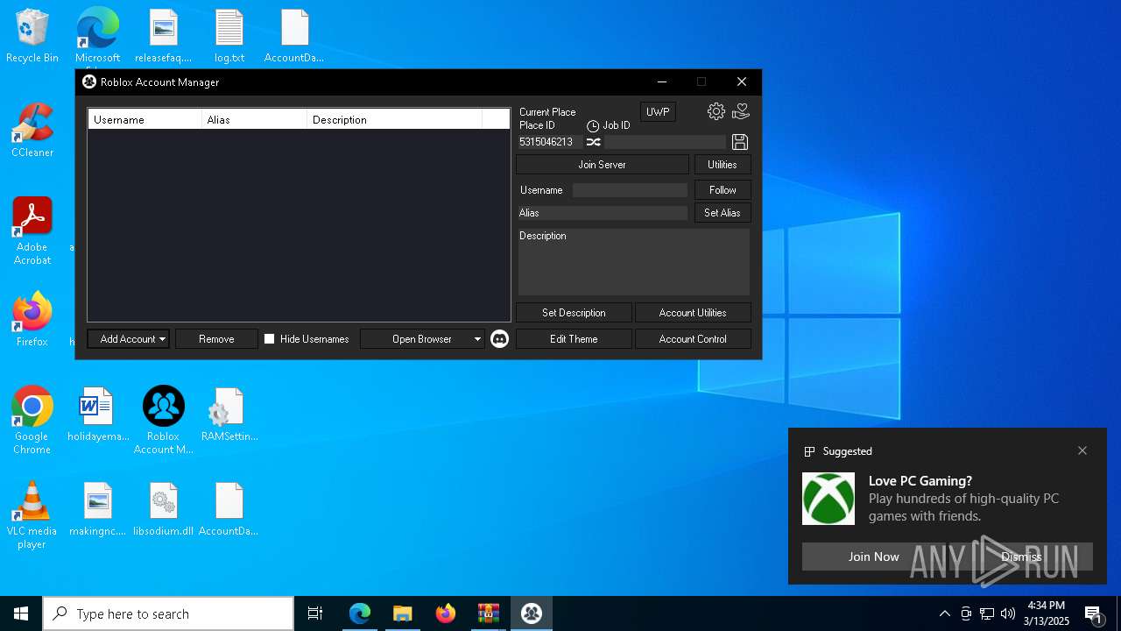
Task: Click the Edit Theme button
Action: click(x=574, y=339)
